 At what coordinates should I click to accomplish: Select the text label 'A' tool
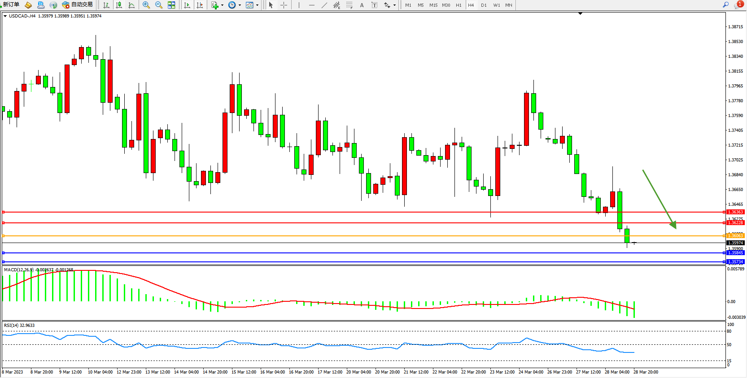pos(362,5)
